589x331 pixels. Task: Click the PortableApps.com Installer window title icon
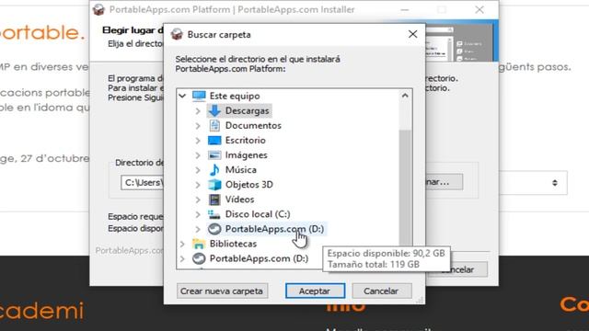click(x=98, y=9)
